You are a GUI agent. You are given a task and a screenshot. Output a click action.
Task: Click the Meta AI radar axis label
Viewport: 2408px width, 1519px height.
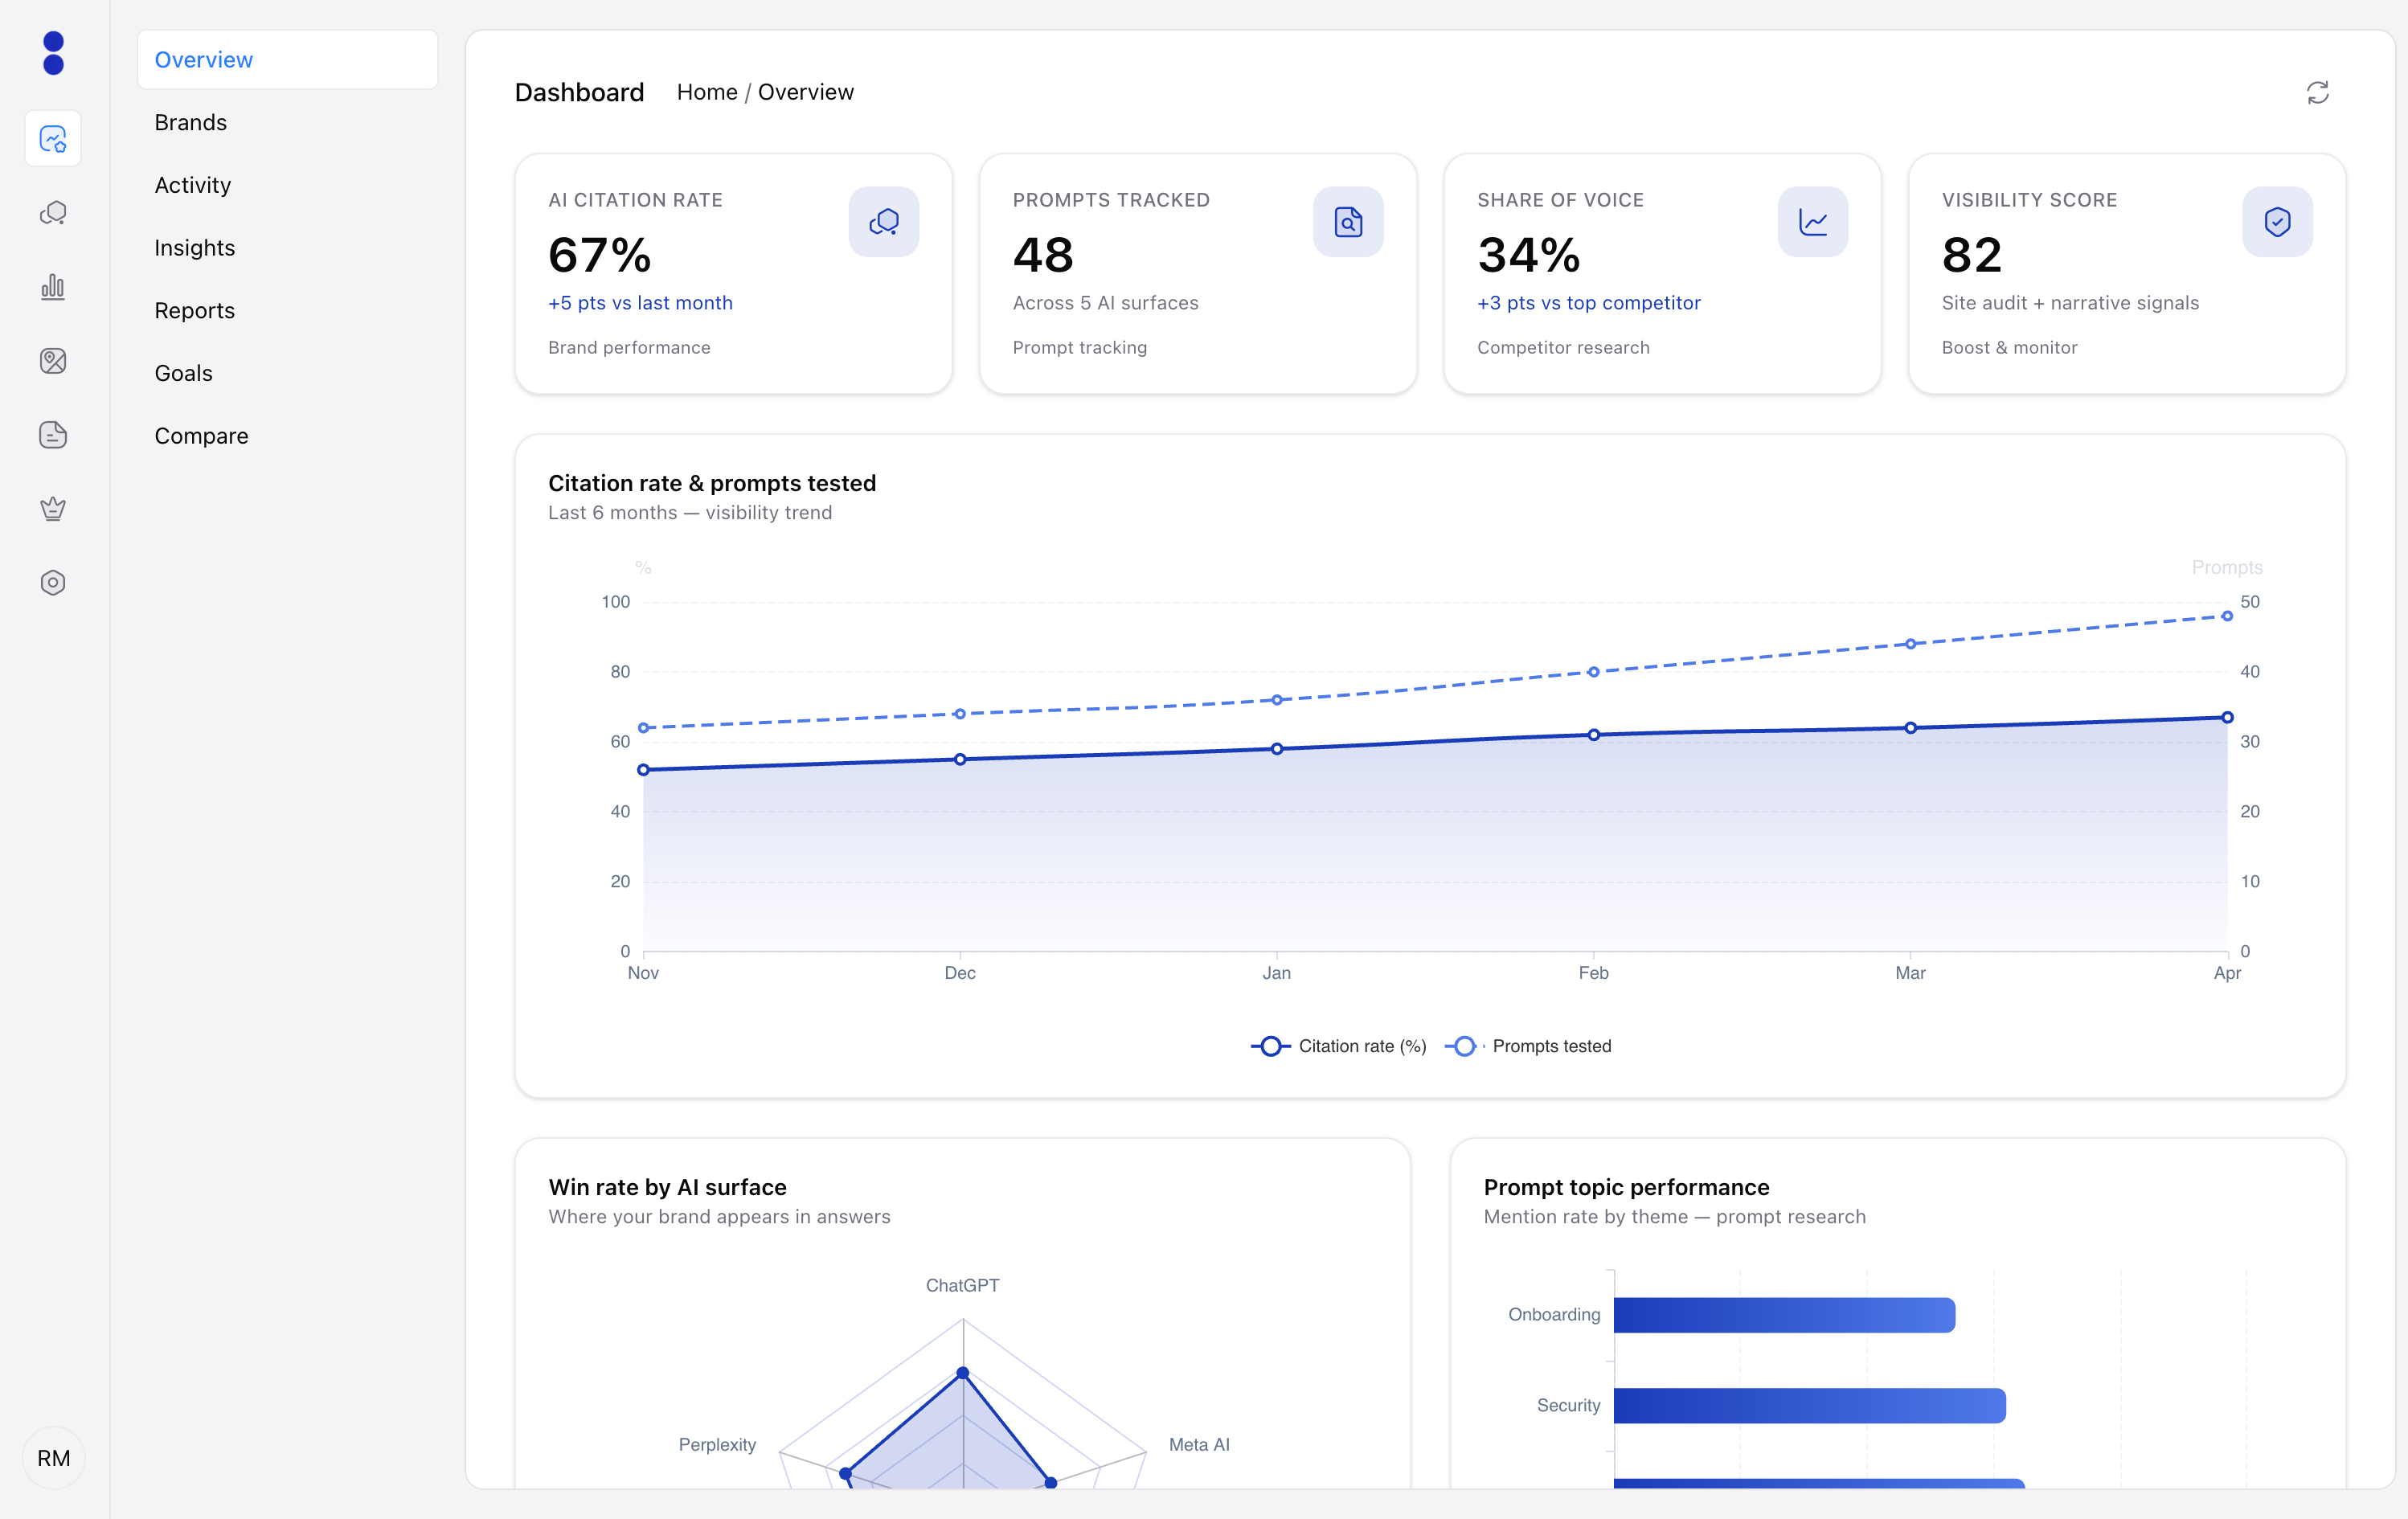1199,1445
